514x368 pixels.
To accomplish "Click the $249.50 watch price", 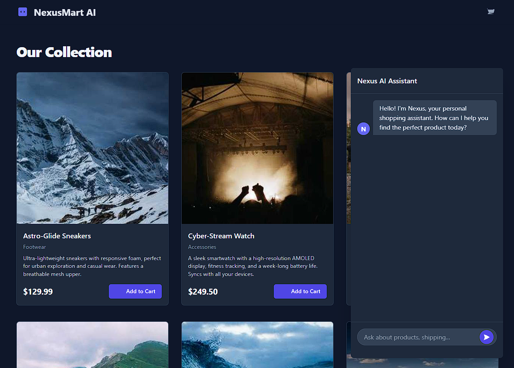I will [203, 292].
